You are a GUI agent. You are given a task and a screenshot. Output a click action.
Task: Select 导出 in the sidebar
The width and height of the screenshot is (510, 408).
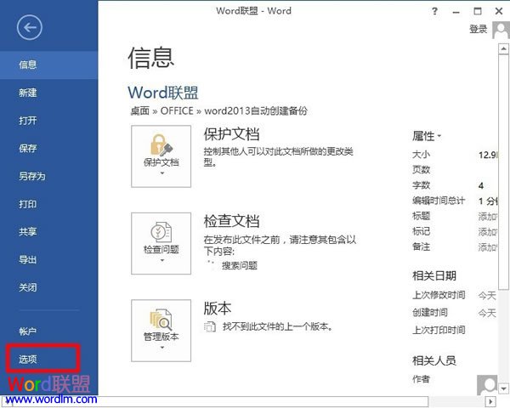(28, 259)
